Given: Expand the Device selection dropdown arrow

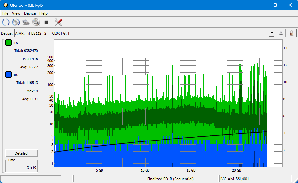Looking at the screenshot, I should [x=272, y=33].
